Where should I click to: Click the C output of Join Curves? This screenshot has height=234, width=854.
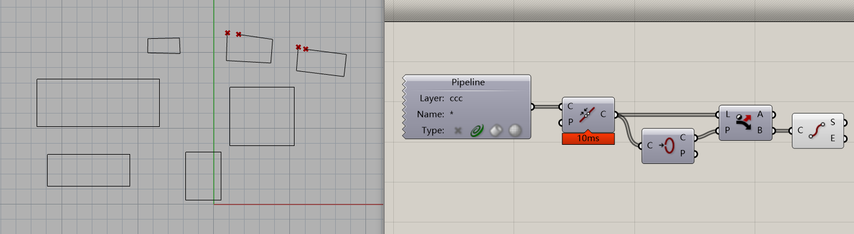(604, 114)
